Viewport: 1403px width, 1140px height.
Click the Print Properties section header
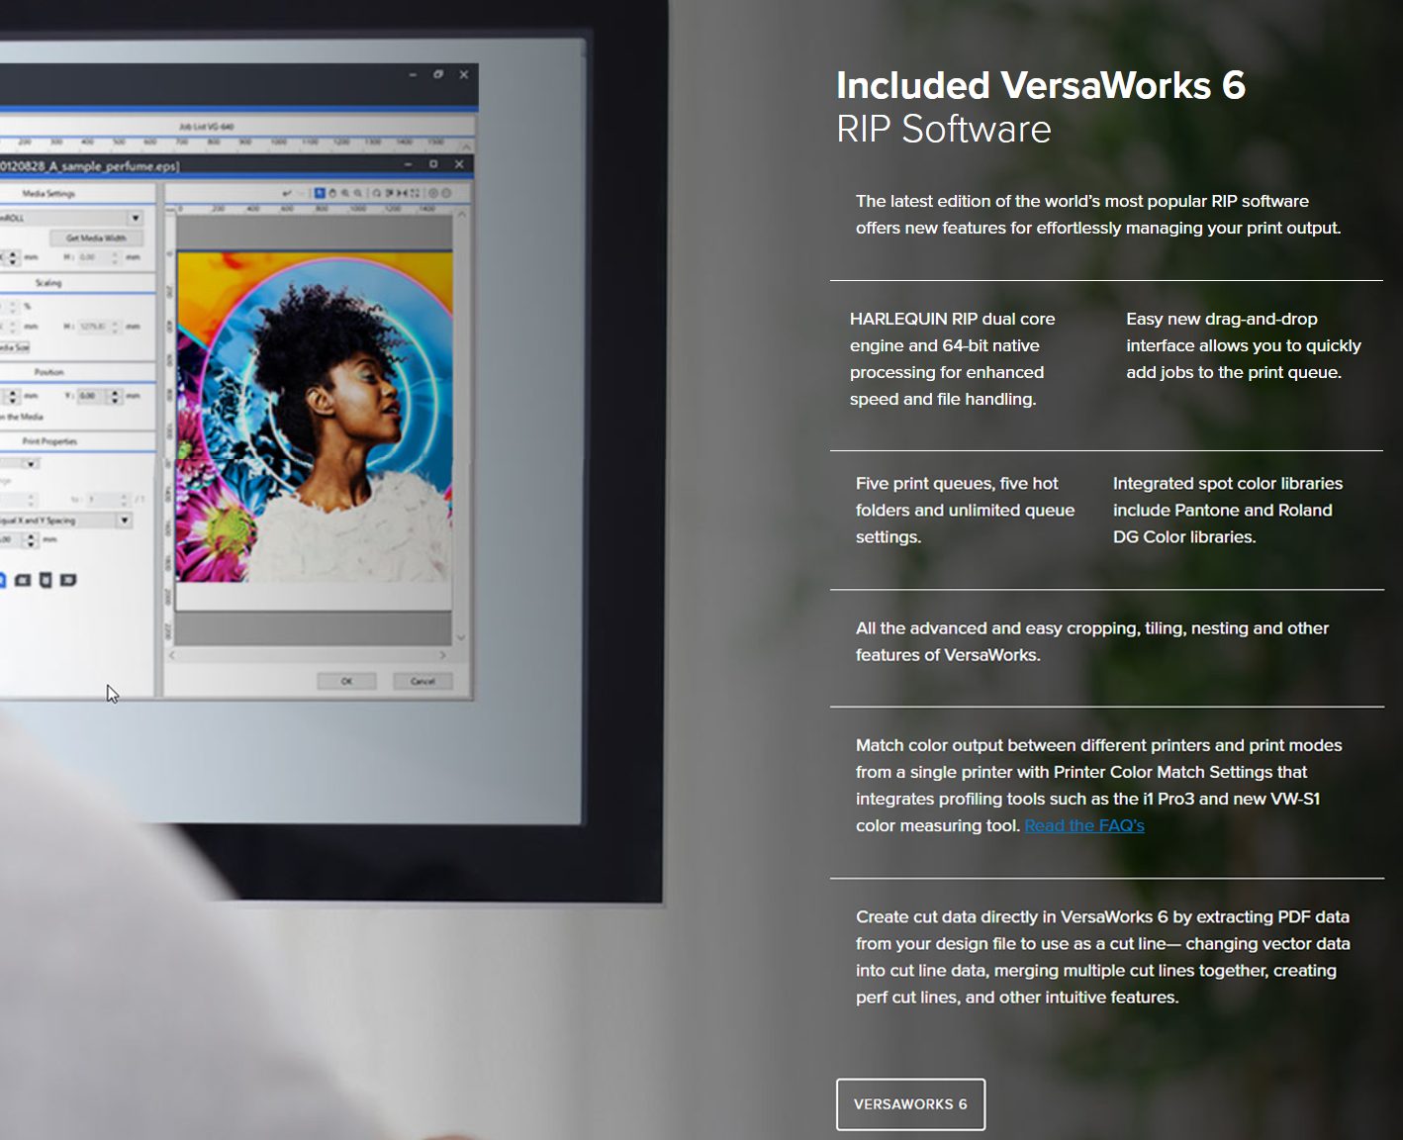click(x=48, y=441)
